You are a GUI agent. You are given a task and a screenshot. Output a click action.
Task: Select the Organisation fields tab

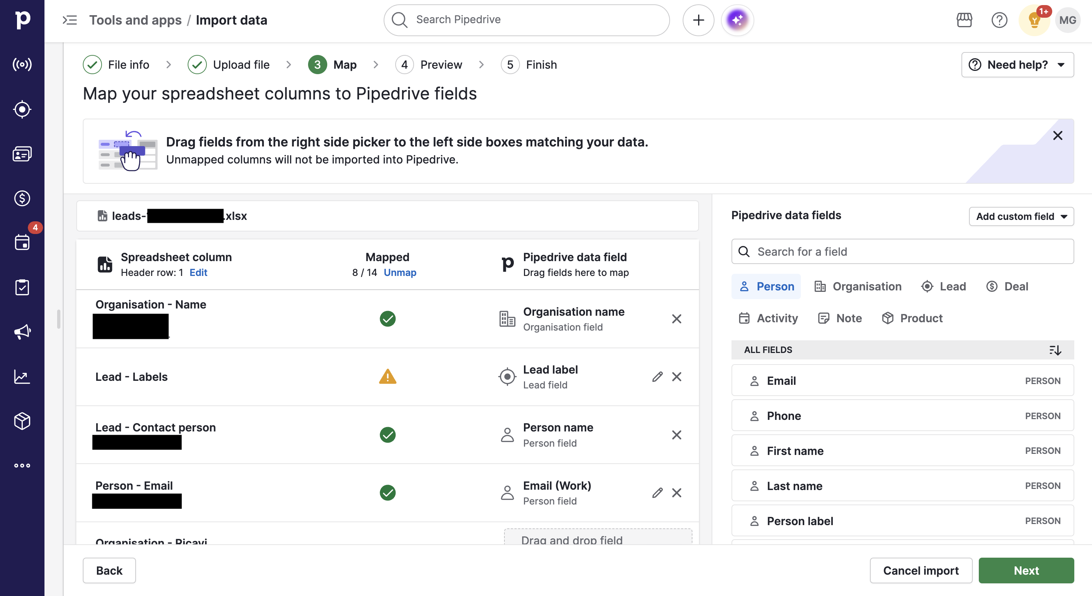click(858, 286)
